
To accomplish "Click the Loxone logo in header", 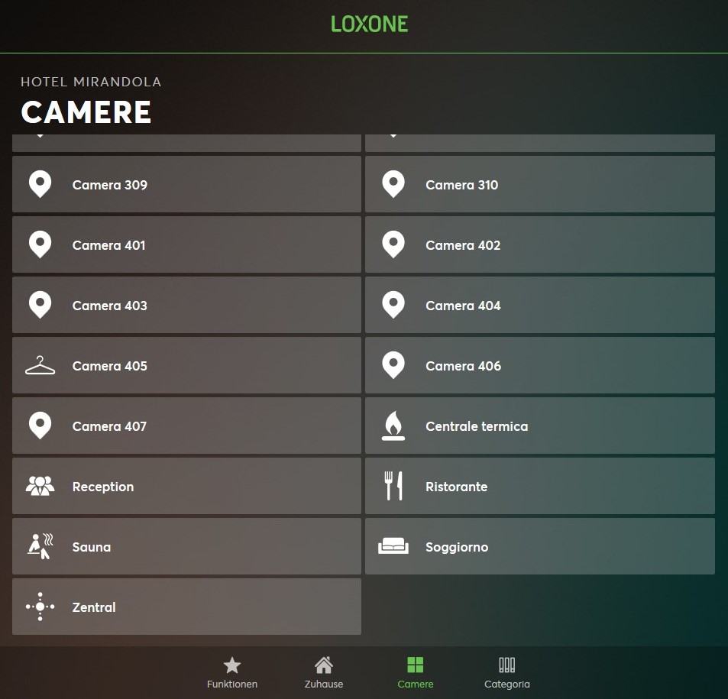I will click(x=370, y=24).
